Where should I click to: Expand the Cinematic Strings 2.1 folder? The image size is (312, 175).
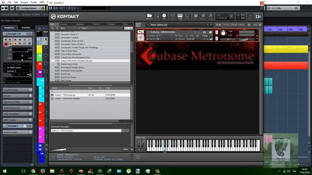point(56,34)
